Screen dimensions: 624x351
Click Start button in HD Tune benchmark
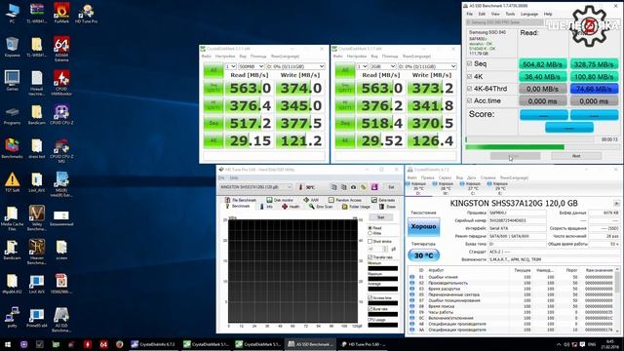click(x=381, y=217)
